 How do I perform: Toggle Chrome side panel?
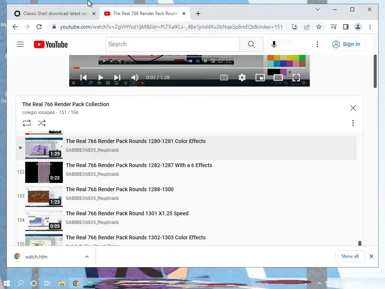pyautogui.click(x=346, y=27)
